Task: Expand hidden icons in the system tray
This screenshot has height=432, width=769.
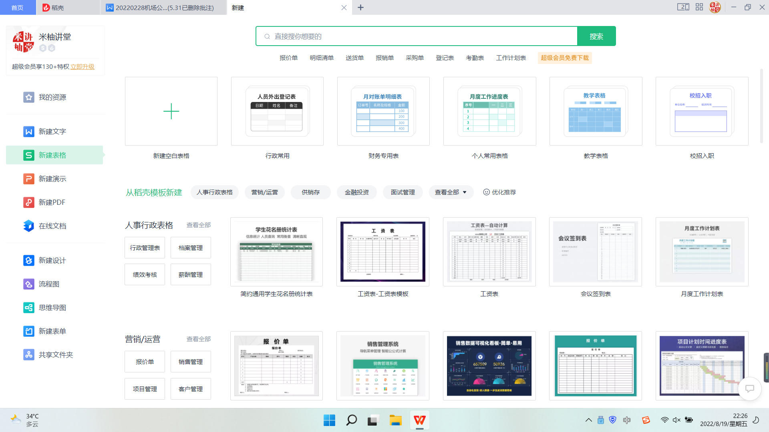Action: 588,420
